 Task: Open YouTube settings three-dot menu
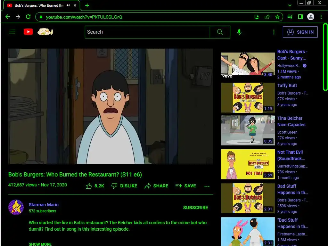[x=274, y=32]
